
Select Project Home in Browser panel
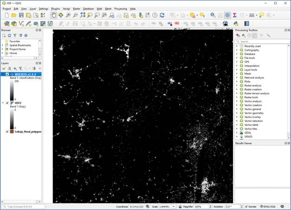[17, 49]
